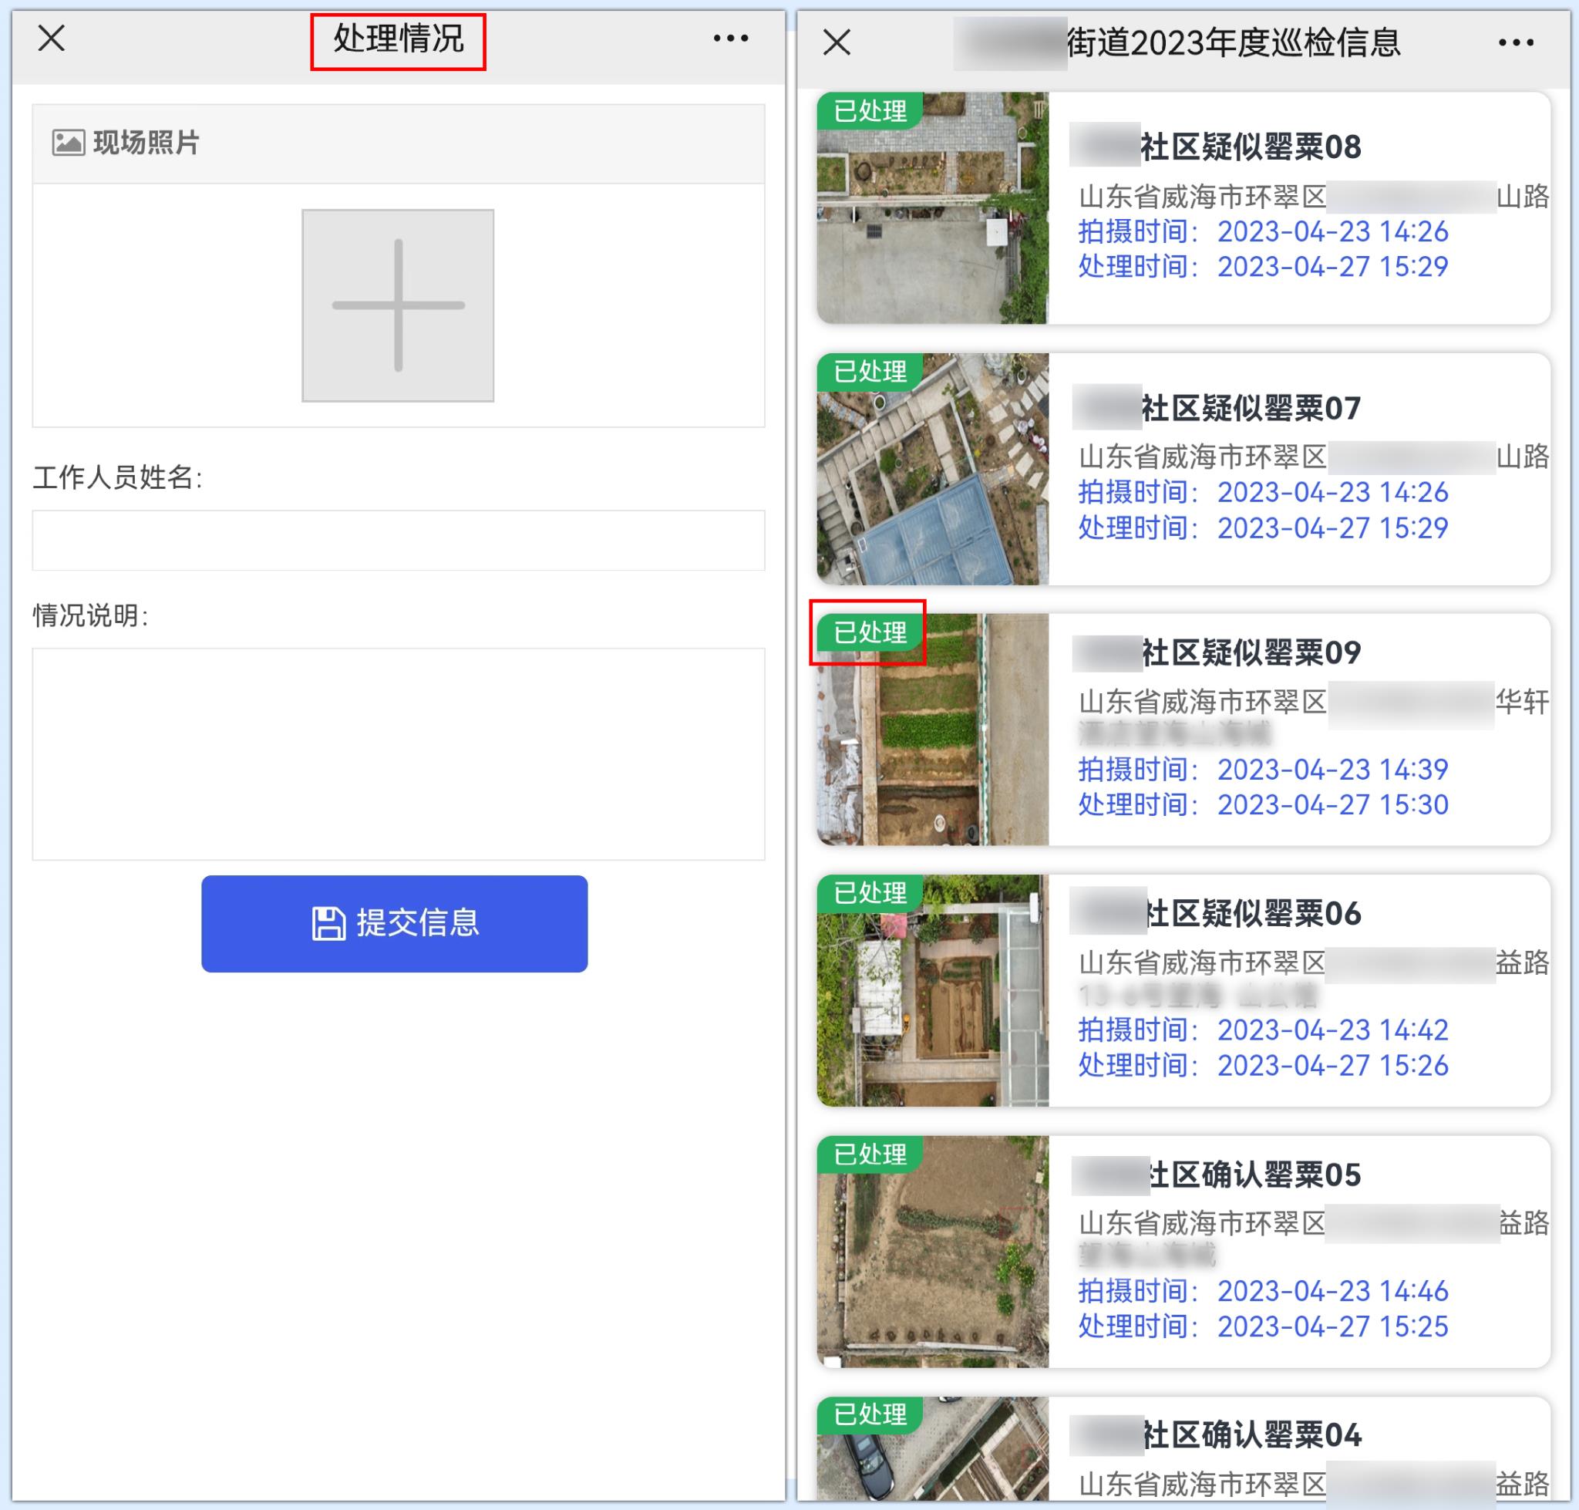Select the title 社区疑似罂粟06
This screenshot has width=1579, height=1510.
click(x=1253, y=914)
